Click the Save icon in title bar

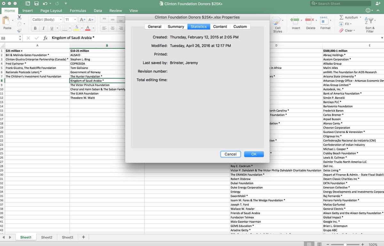coord(36,4)
